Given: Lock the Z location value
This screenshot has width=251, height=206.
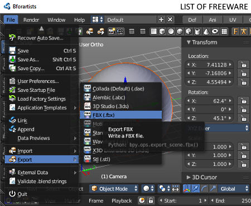Looking at the screenshot, I should (243, 82).
